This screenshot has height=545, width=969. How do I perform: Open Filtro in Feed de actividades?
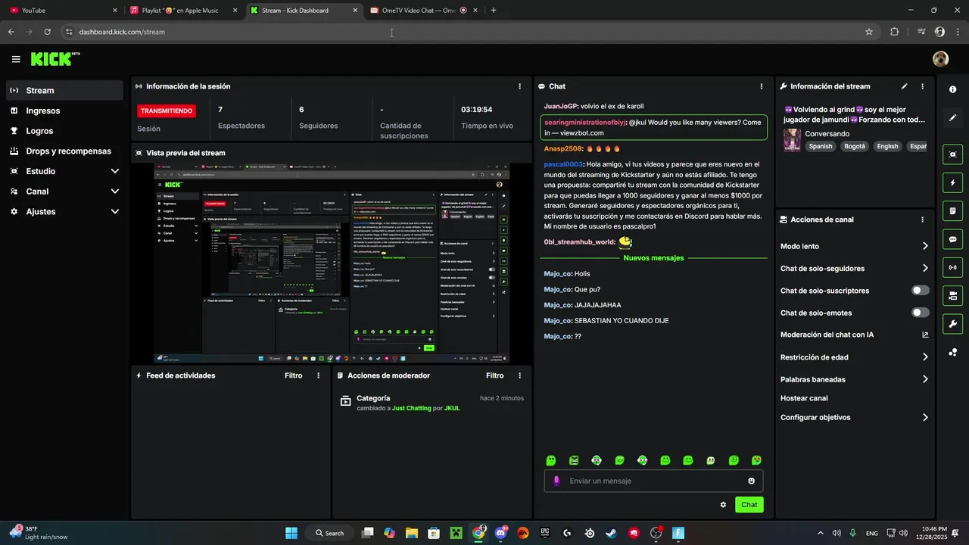293,375
